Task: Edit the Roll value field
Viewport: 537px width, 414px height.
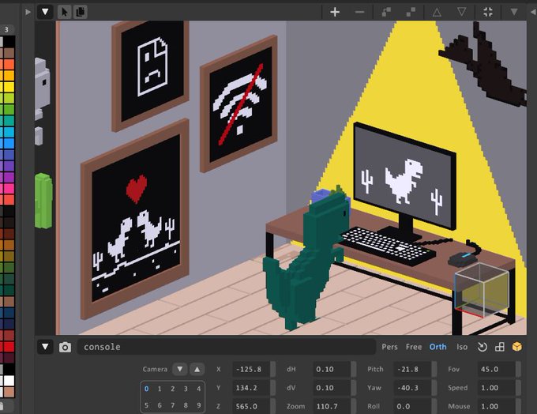Action: pyautogui.click(x=412, y=406)
